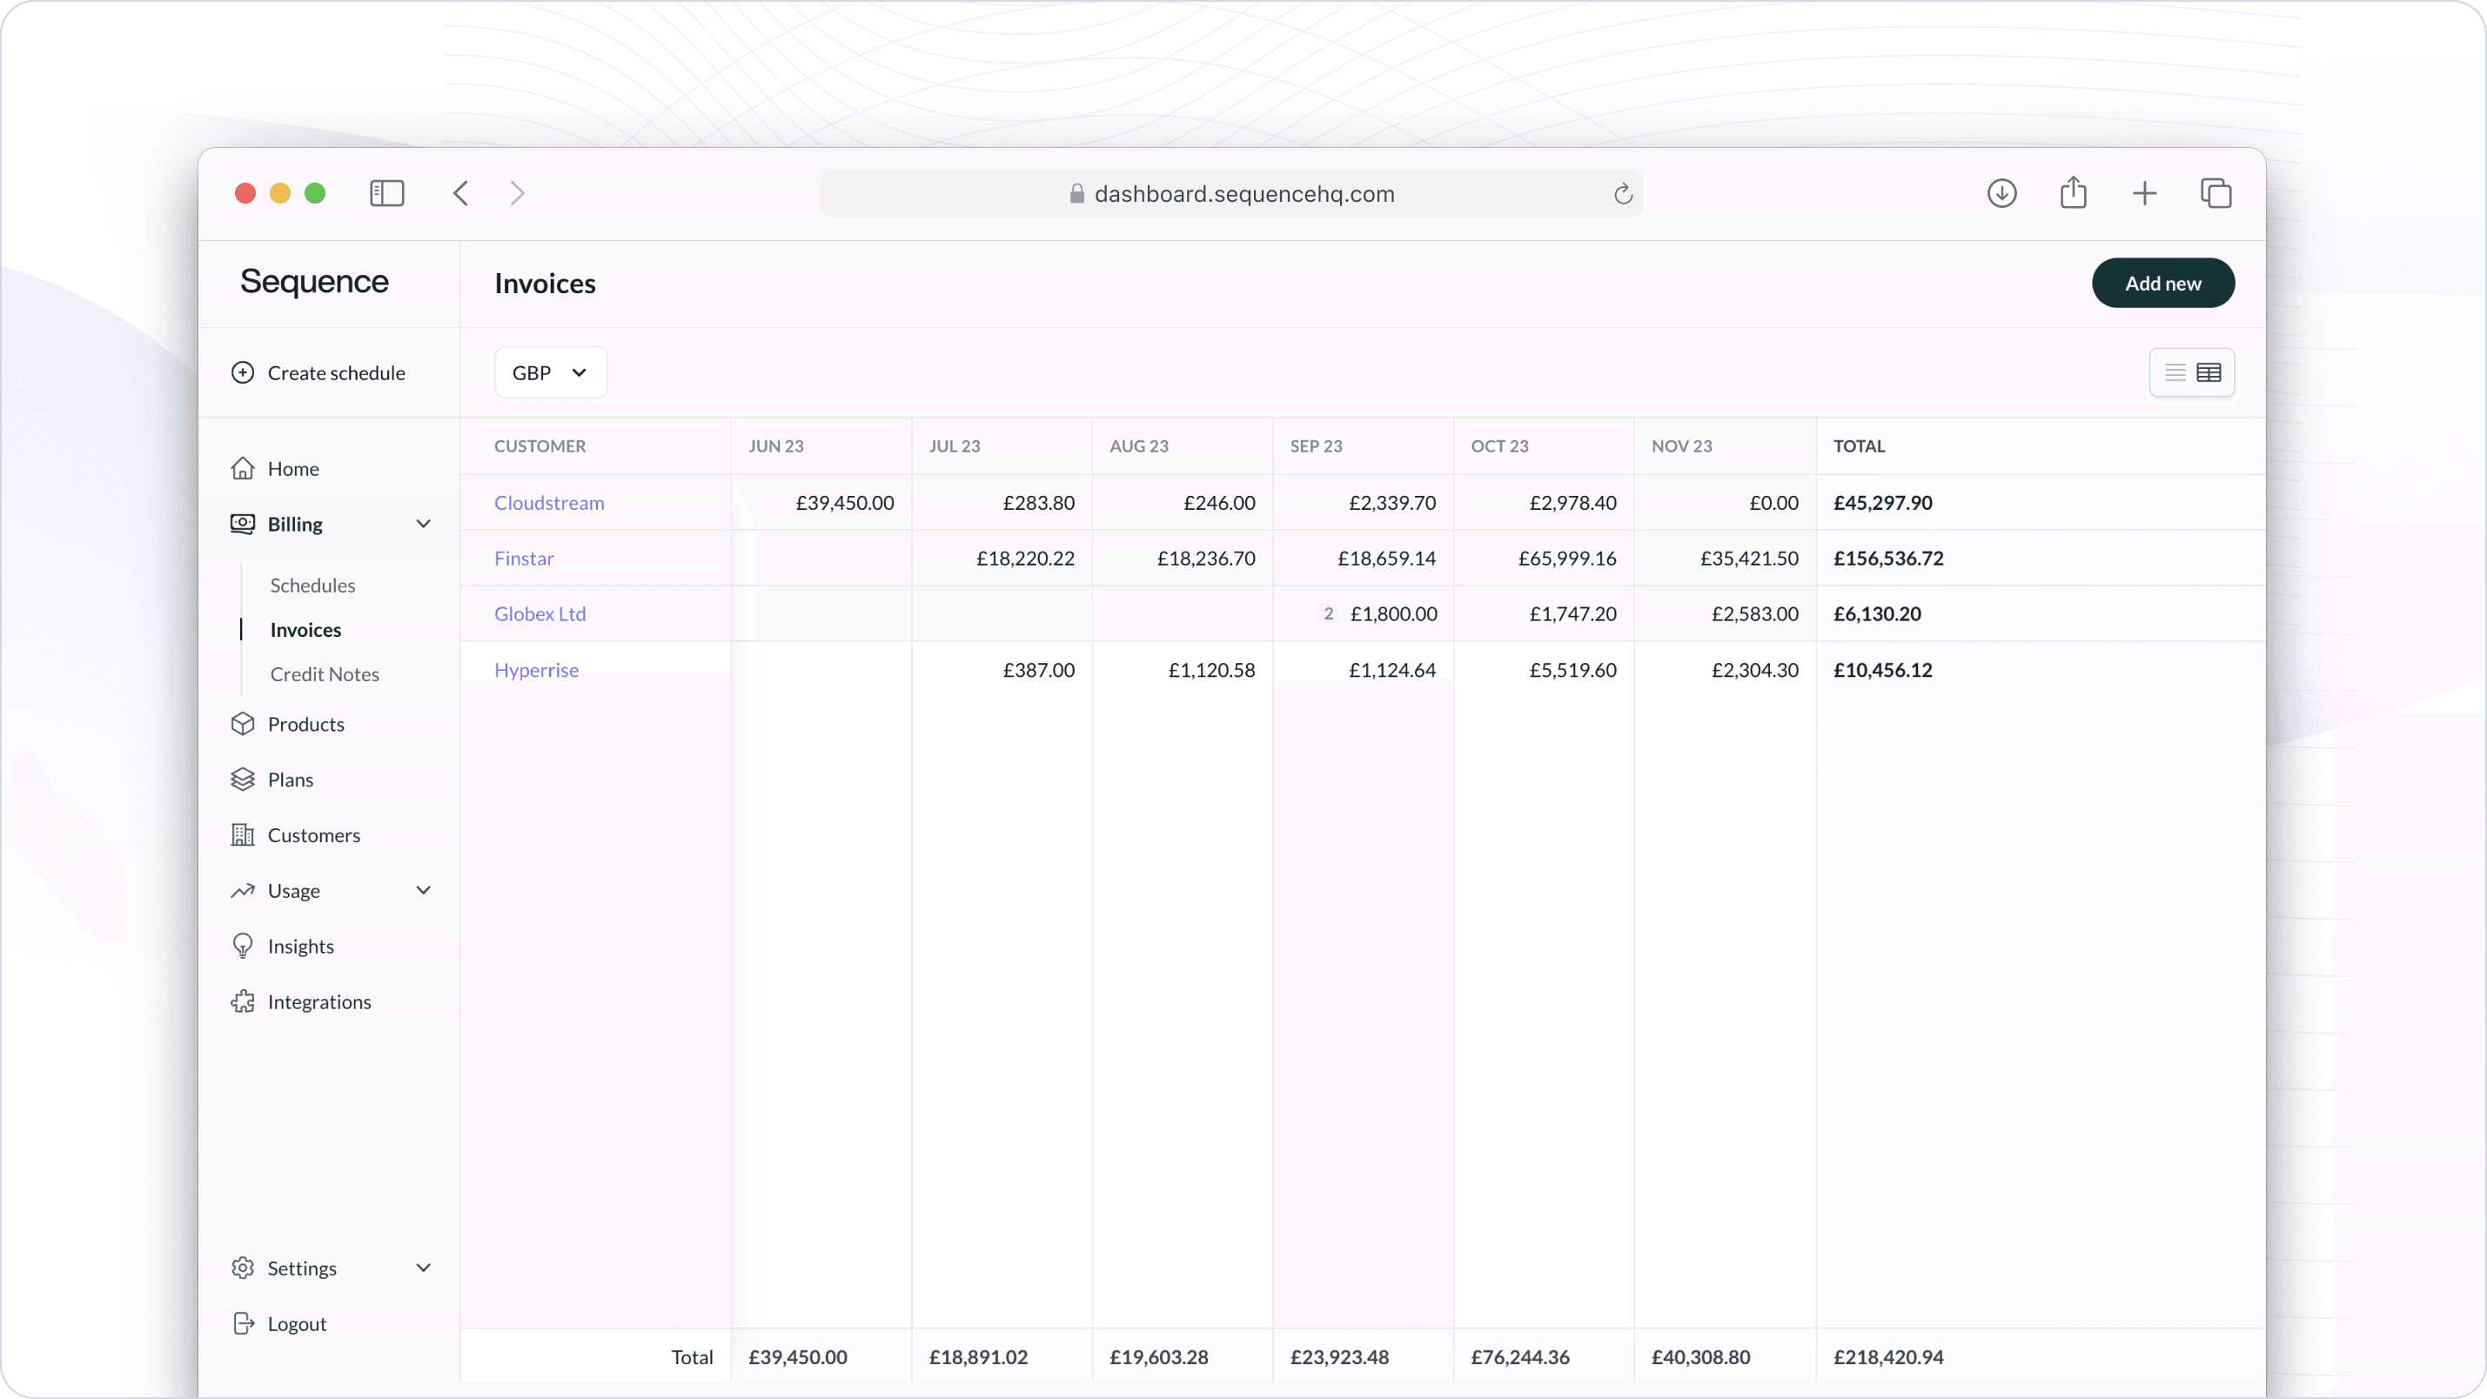Click the Products cube icon
The height and width of the screenshot is (1399, 2487).
point(242,724)
